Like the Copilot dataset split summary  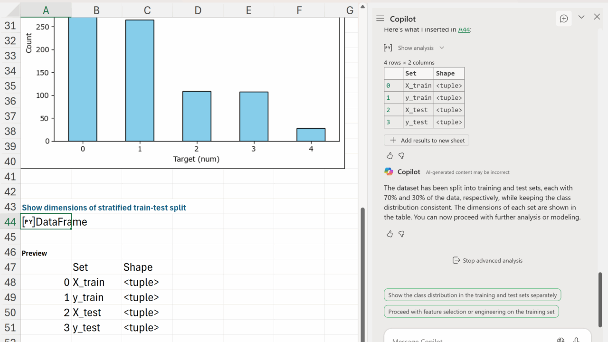click(x=390, y=234)
